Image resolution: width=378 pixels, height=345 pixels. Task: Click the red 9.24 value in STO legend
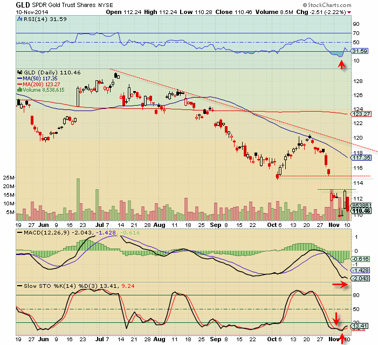[x=128, y=286]
